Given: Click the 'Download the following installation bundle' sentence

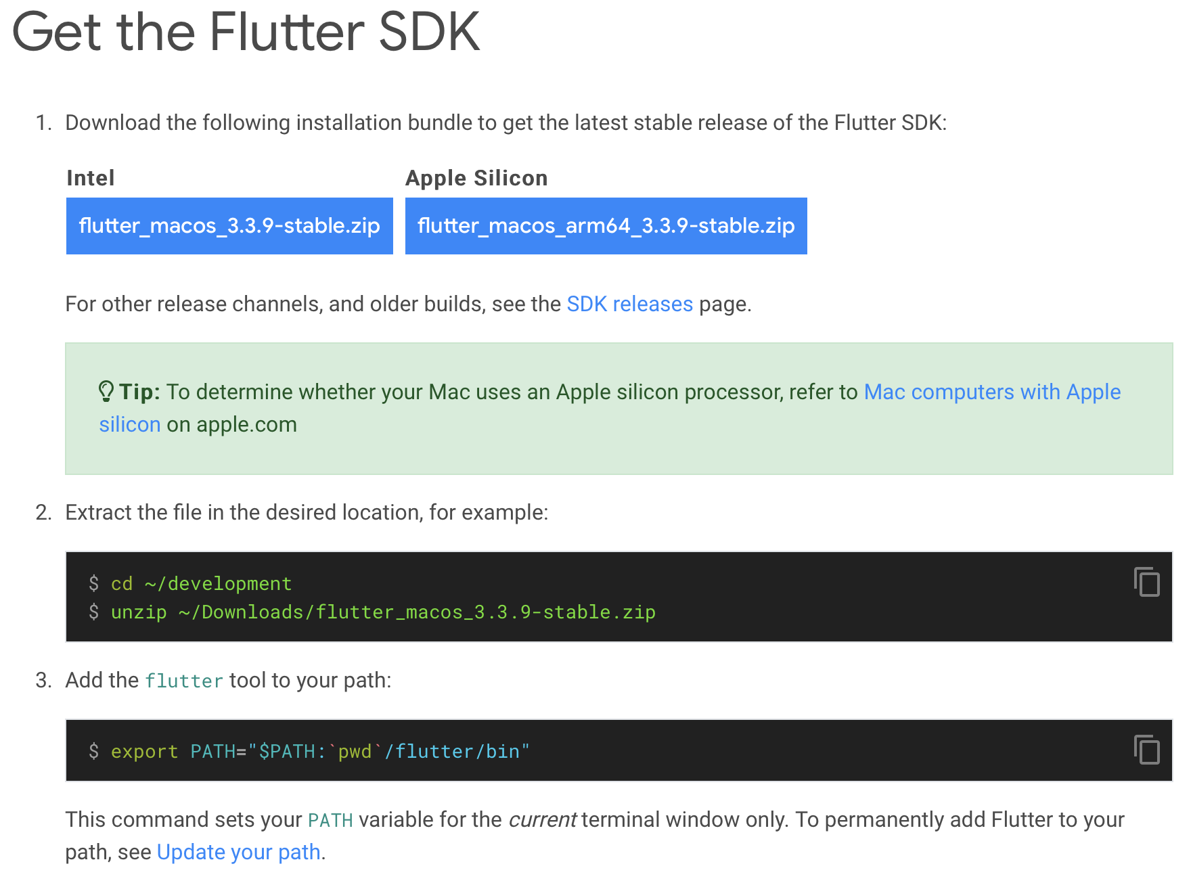Looking at the screenshot, I should click(x=506, y=123).
